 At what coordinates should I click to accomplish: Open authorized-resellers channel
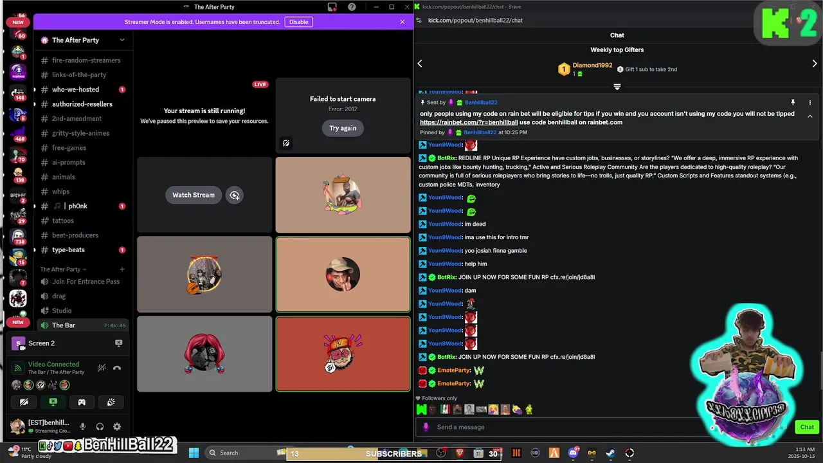[x=82, y=104]
